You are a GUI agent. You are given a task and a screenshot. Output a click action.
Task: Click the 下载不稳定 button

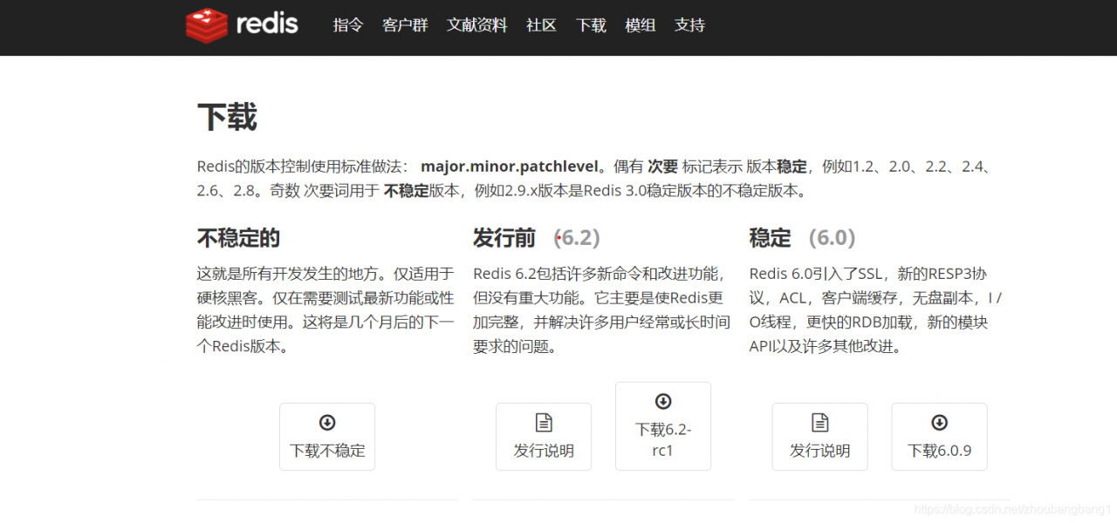coord(327,437)
